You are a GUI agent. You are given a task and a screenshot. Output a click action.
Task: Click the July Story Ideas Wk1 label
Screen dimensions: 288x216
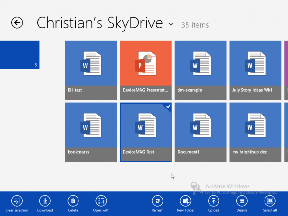point(252,90)
